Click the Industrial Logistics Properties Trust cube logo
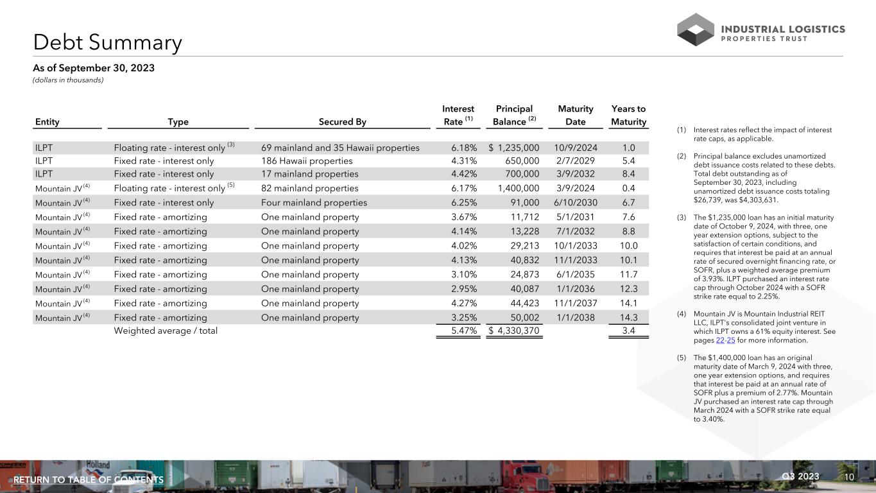Image resolution: width=876 pixels, height=493 pixels. (x=696, y=30)
